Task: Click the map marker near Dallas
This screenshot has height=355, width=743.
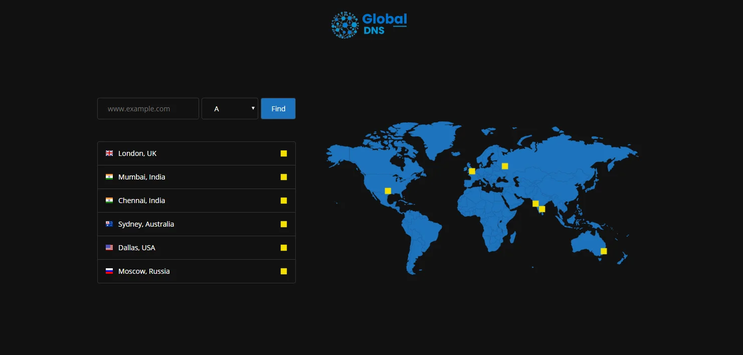Action: 387,191
